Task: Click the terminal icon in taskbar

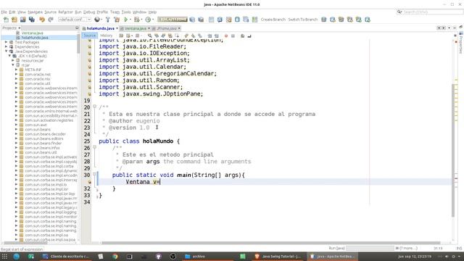Action: pyautogui.click(x=130, y=256)
